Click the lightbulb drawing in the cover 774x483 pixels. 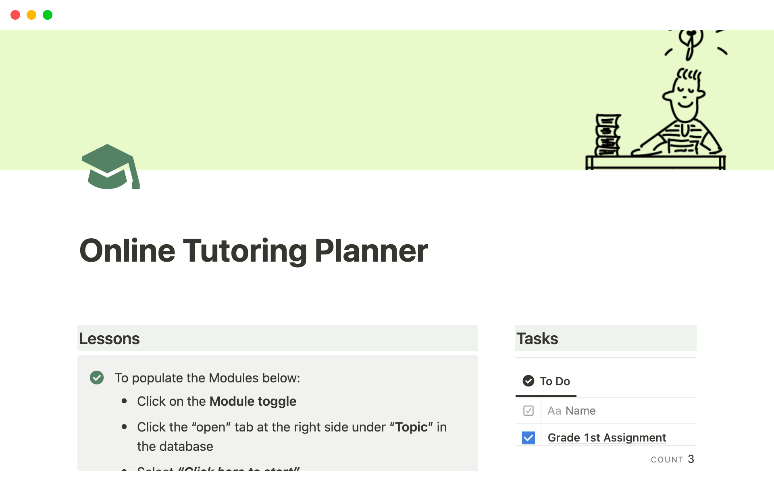click(691, 41)
